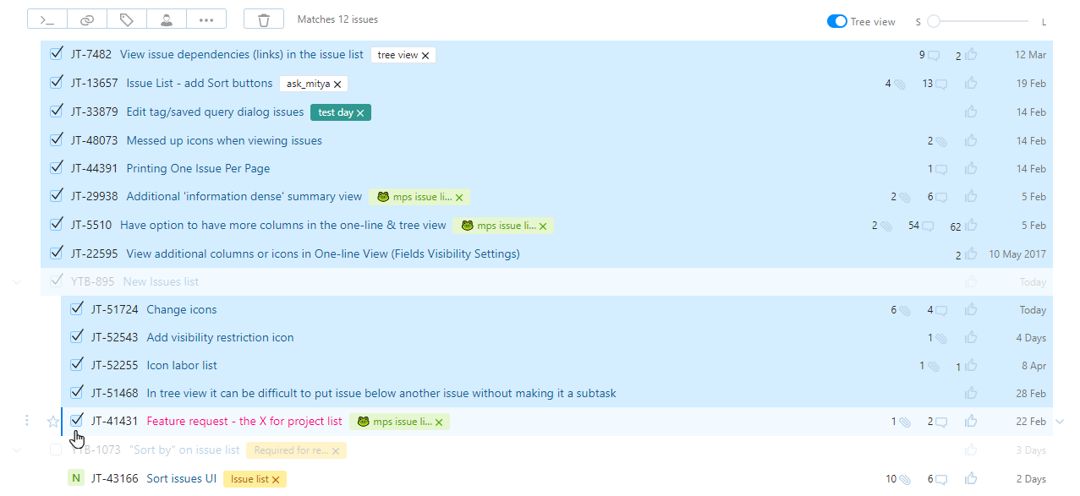Click attachment paperclip icon on JT-13657
The width and height of the screenshot is (1080, 496).
pyautogui.click(x=900, y=84)
